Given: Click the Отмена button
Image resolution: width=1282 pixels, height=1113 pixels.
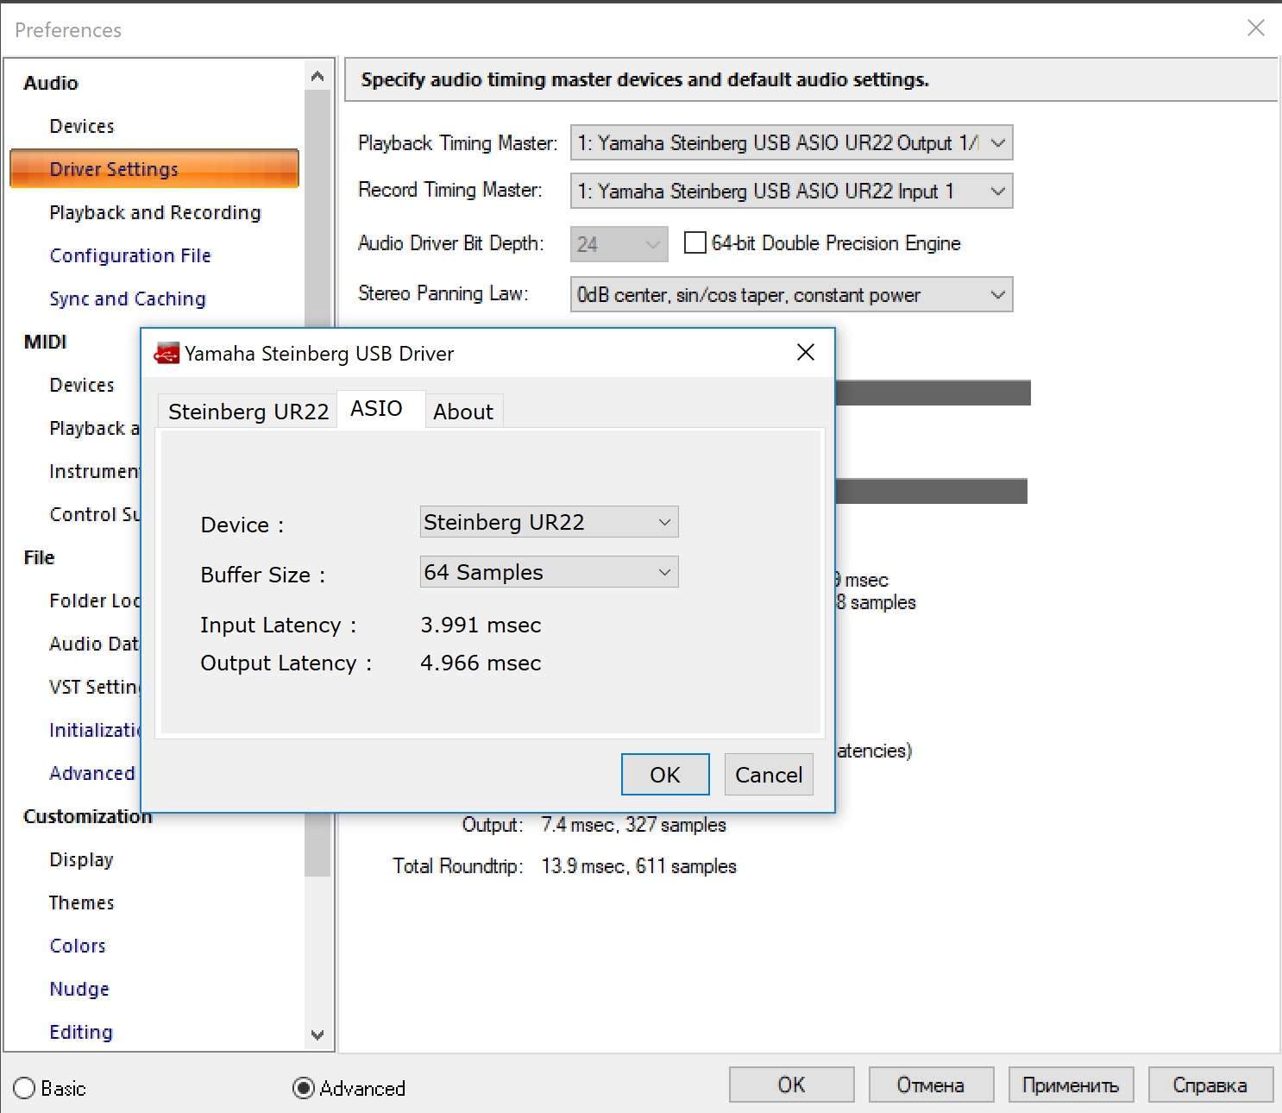Looking at the screenshot, I should [x=931, y=1085].
